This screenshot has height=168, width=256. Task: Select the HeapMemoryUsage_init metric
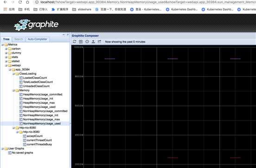[38, 99]
